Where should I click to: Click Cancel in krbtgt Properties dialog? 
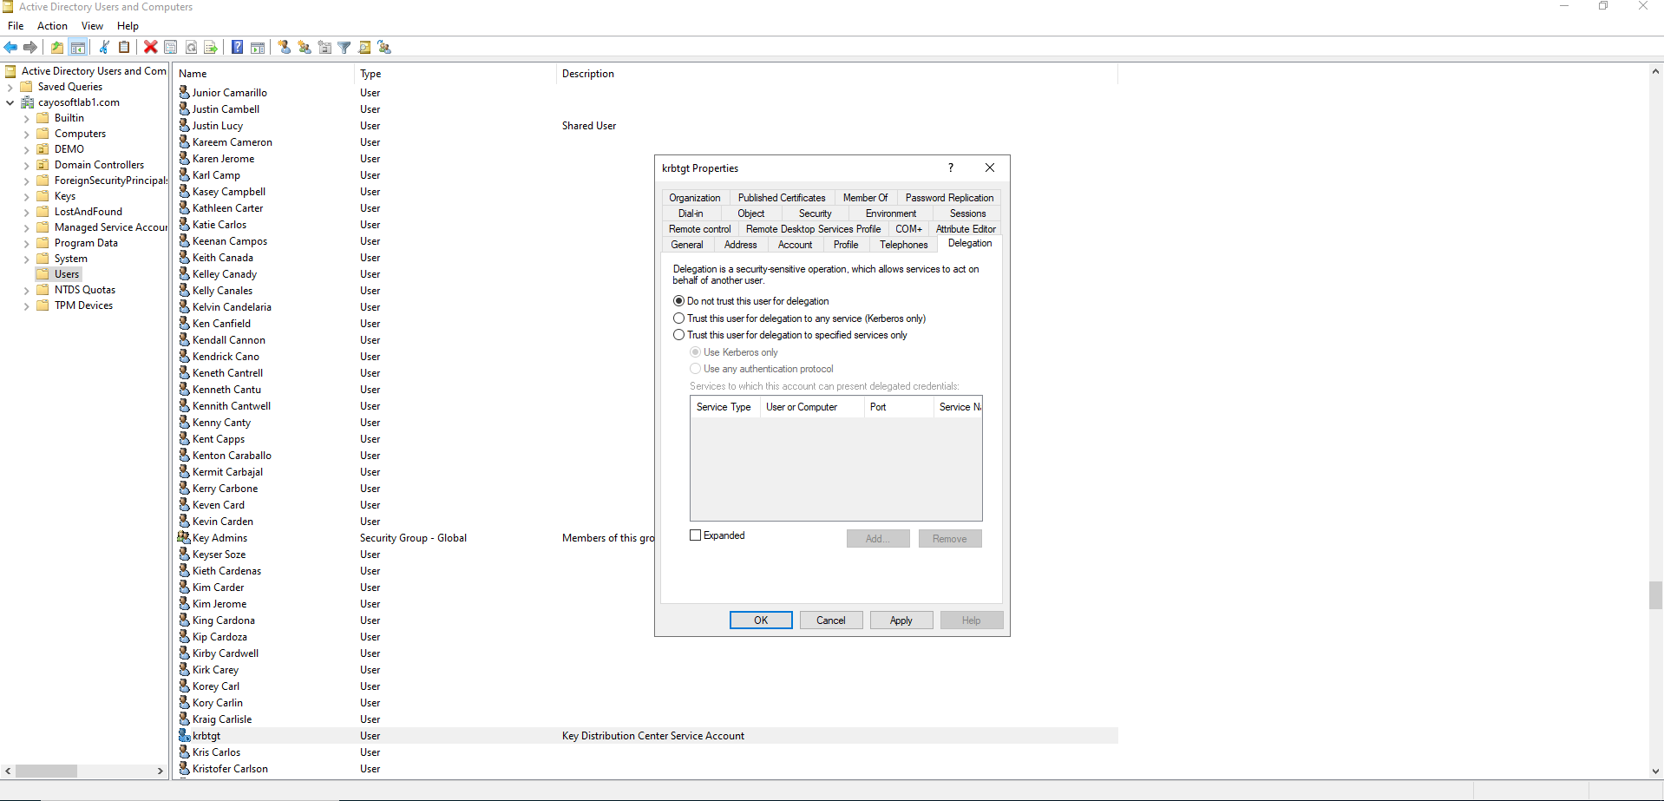830,620
